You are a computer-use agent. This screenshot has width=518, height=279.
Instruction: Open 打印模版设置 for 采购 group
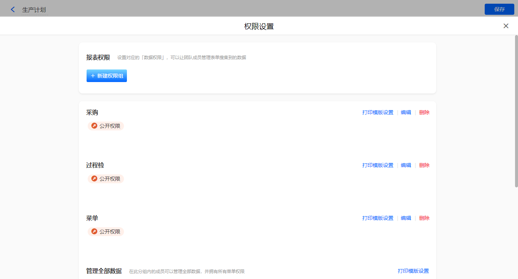(377, 112)
